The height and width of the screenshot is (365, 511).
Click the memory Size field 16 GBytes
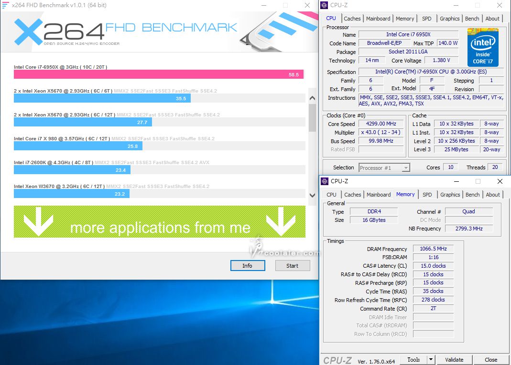[374, 220]
